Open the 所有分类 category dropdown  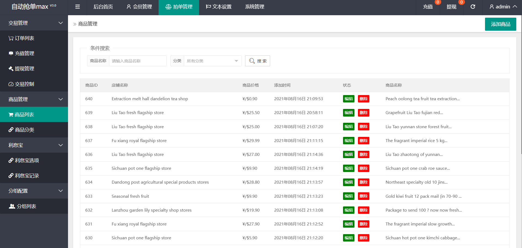(x=212, y=61)
